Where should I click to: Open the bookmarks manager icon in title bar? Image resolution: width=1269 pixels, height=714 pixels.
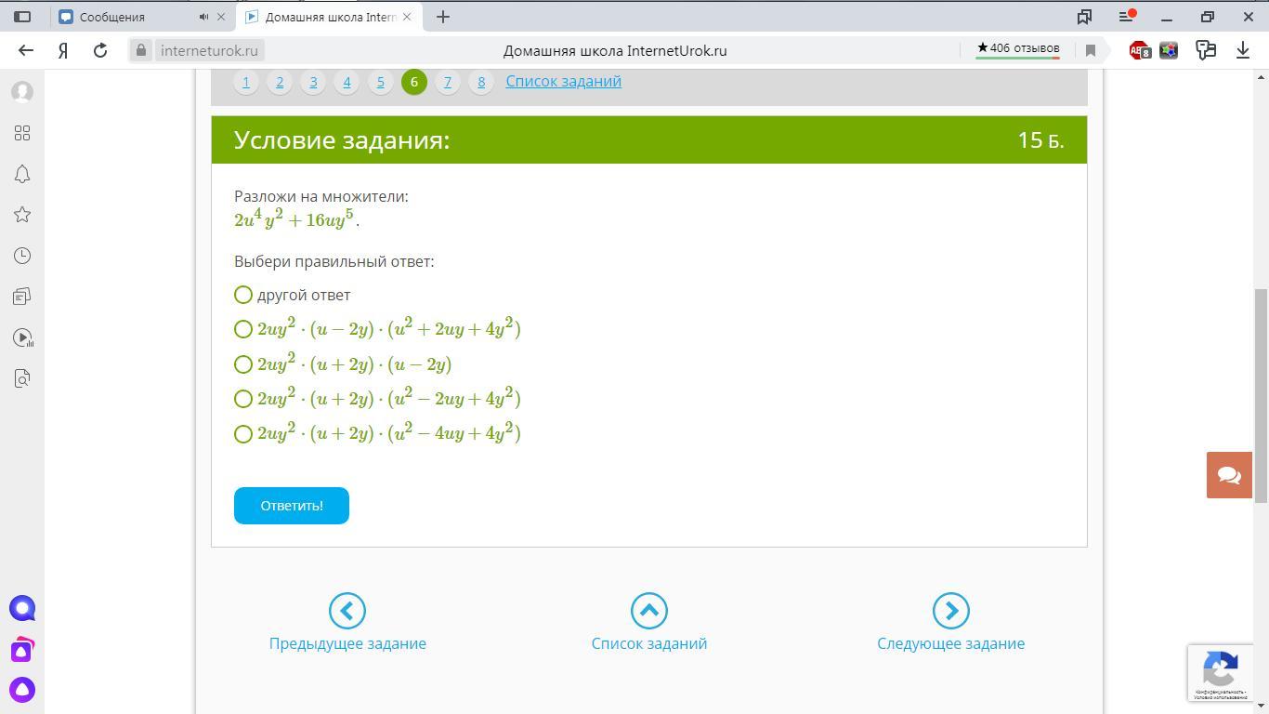pos(1084,17)
